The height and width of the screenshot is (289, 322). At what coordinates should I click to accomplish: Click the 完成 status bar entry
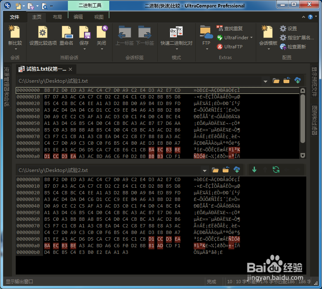211,282
